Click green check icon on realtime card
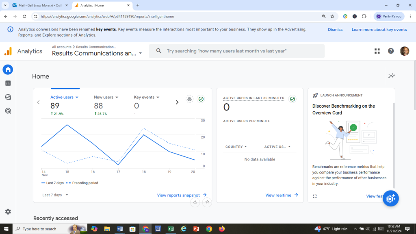Viewport: 416px width, 234px height. (x=292, y=99)
